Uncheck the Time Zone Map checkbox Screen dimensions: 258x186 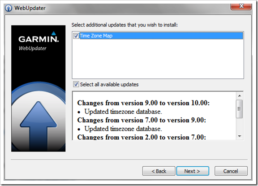76,36
